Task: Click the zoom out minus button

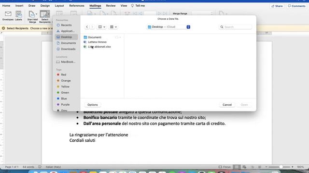Action: [266, 167]
